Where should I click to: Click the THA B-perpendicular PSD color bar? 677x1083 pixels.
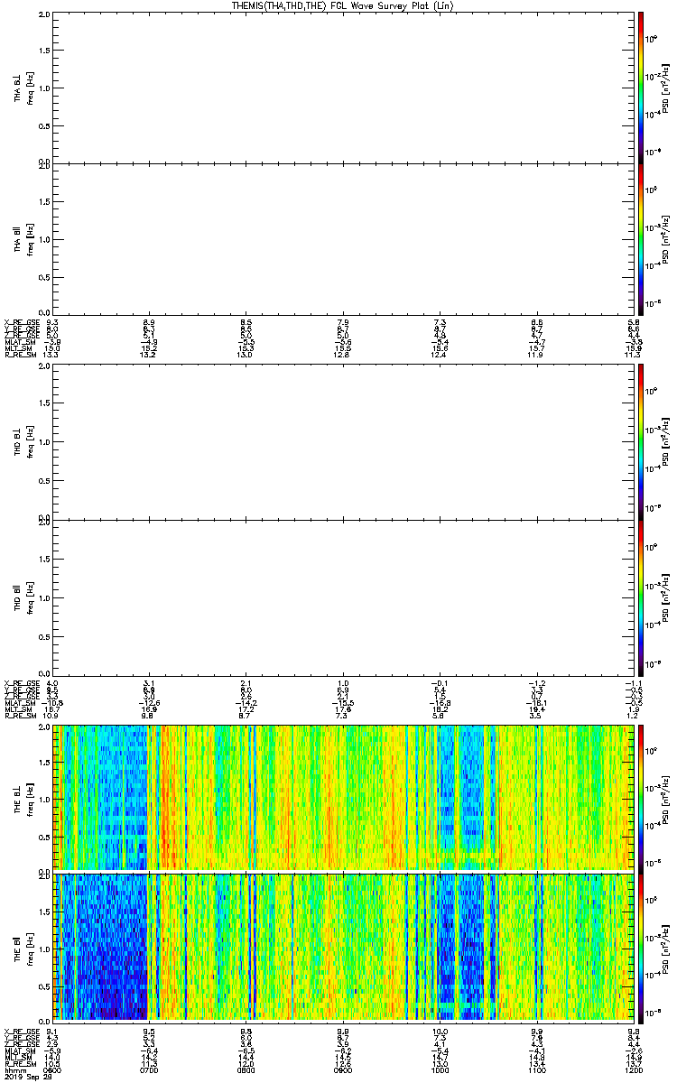point(641,87)
